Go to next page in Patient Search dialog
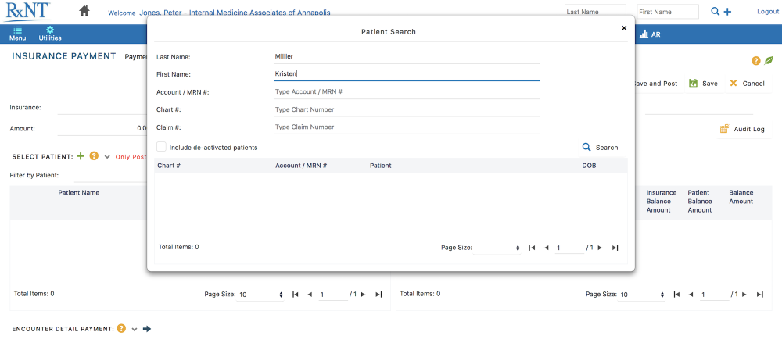Image resolution: width=782 pixels, height=343 pixels. point(600,247)
